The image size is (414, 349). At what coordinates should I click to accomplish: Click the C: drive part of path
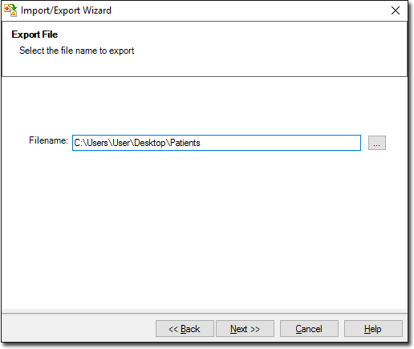[77, 143]
